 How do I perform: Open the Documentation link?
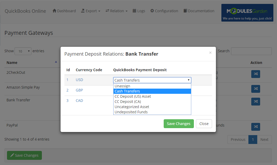(199, 11)
